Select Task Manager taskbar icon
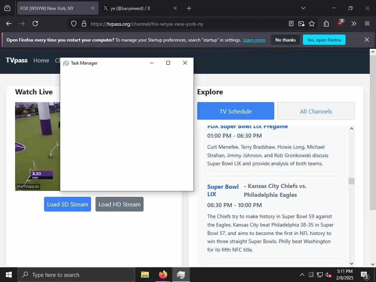This screenshot has height=282, width=376. pyautogui.click(x=181, y=275)
